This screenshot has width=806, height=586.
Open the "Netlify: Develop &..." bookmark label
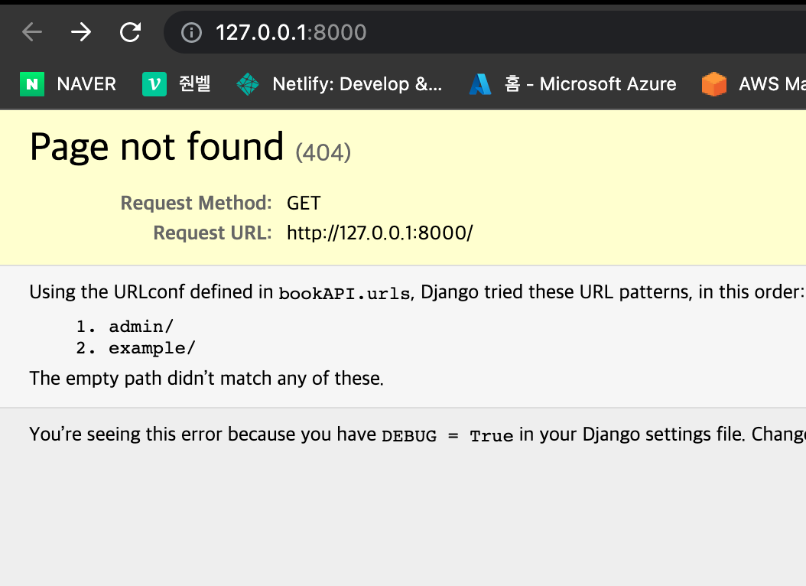click(x=357, y=84)
